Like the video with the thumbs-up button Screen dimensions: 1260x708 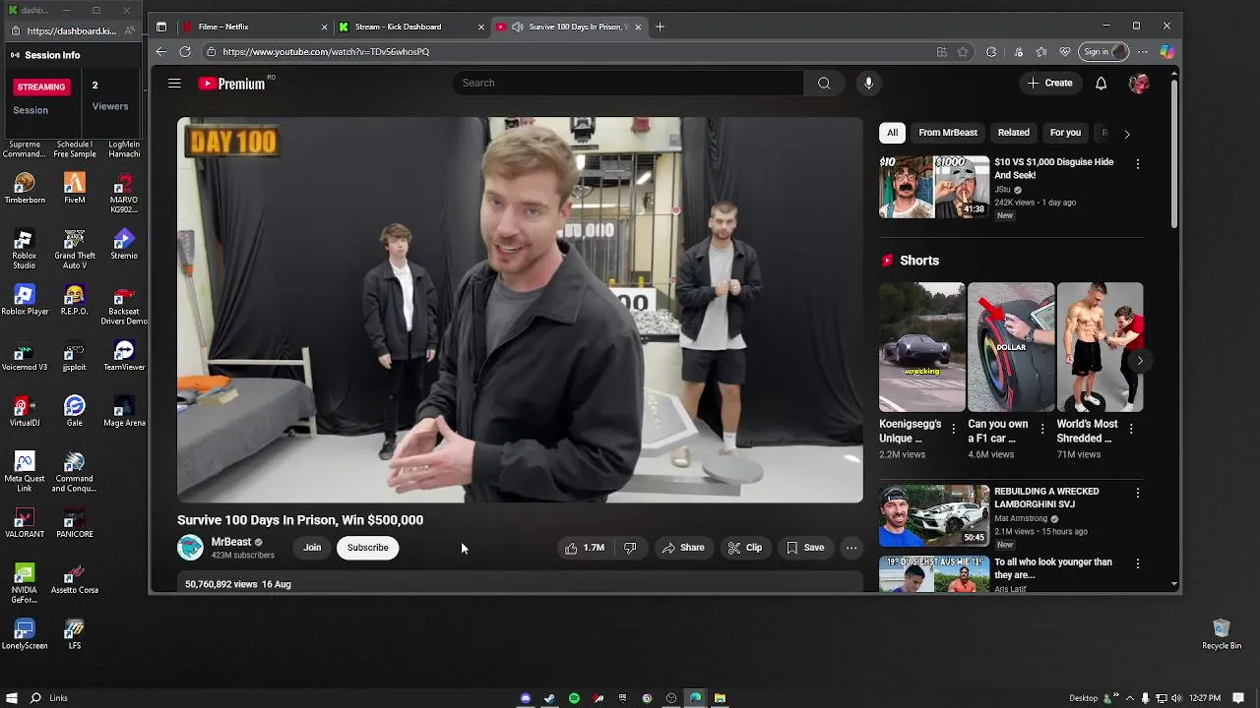[585, 548]
